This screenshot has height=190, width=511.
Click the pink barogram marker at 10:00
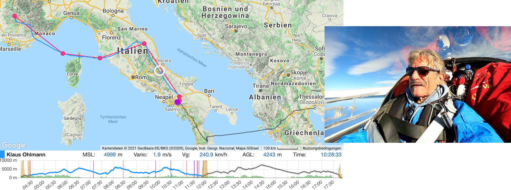coord(155,169)
